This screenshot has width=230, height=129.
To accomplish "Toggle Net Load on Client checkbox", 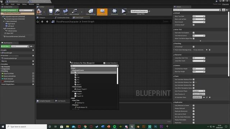I will [194, 114].
